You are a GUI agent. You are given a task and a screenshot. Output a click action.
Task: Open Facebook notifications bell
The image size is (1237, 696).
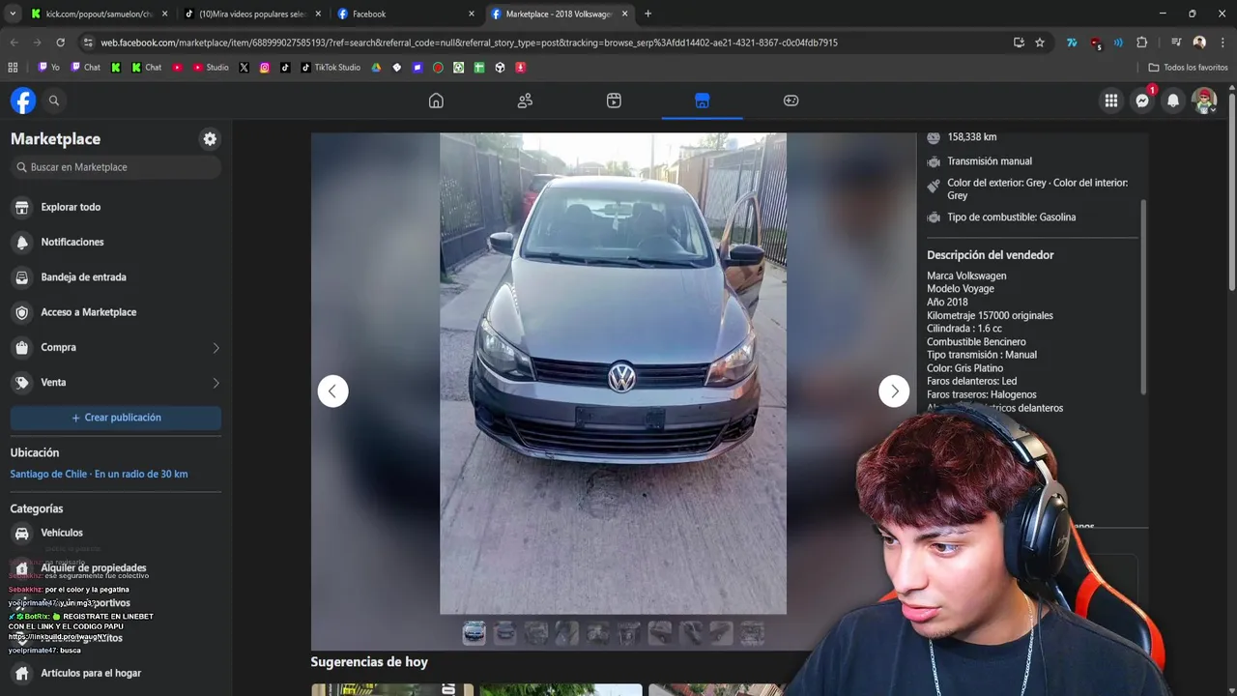[x=1173, y=101]
